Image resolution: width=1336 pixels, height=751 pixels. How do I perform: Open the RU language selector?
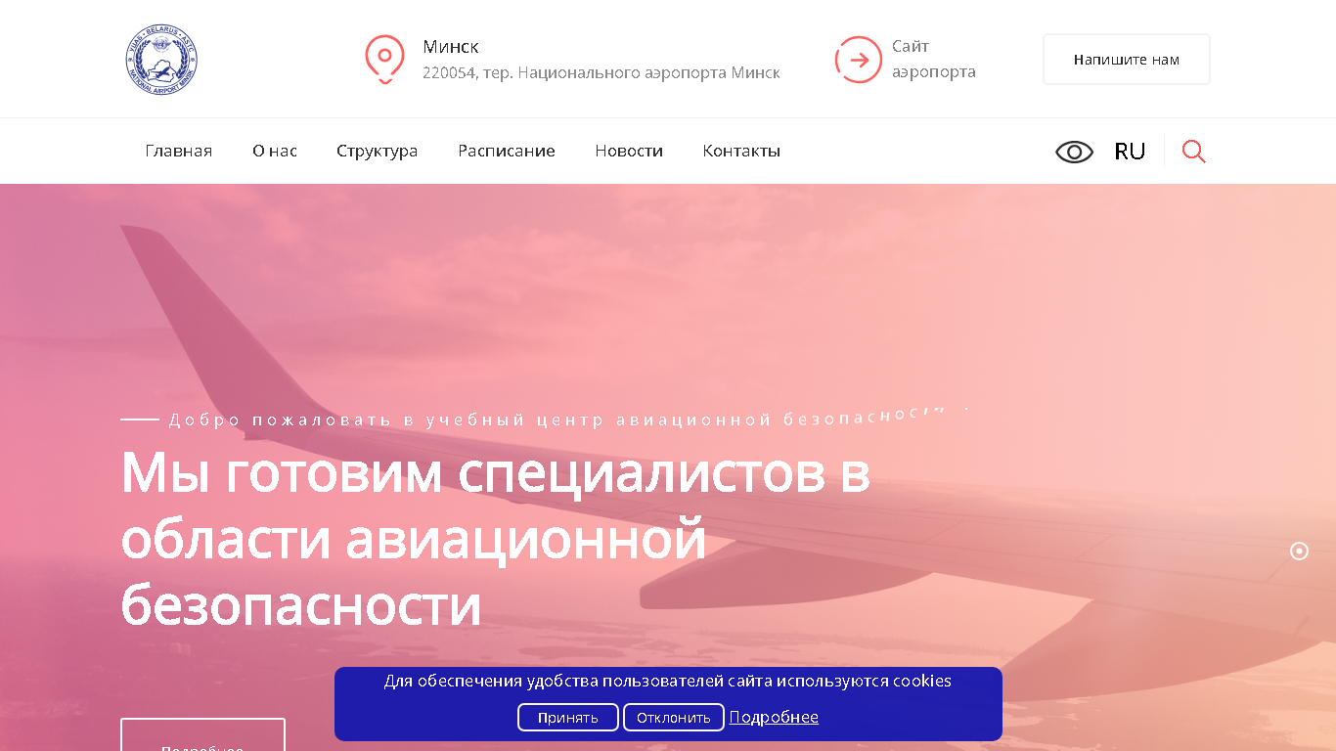pos(1130,152)
